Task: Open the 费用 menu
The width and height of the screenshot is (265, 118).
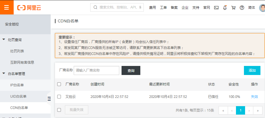Action: click(153, 8)
